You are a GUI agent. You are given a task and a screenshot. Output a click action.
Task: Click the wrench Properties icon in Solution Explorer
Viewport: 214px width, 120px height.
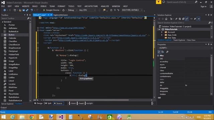[x=195, y=19]
